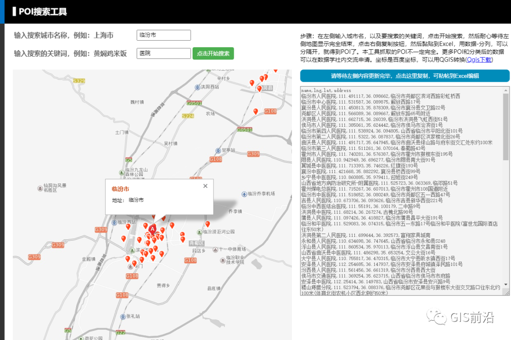Click the 尧都区 district label
Viewport: 511px width, 340px height.
pos(196,243)
